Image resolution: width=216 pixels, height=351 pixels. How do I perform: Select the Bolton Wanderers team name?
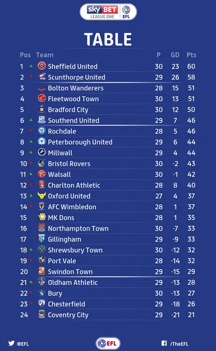pyautogui.click(x=76, y=88)
